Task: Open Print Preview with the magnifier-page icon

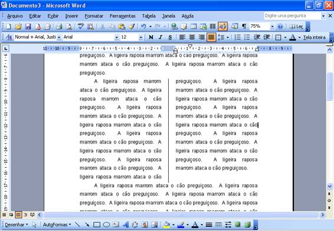Action: coord(68,27)
